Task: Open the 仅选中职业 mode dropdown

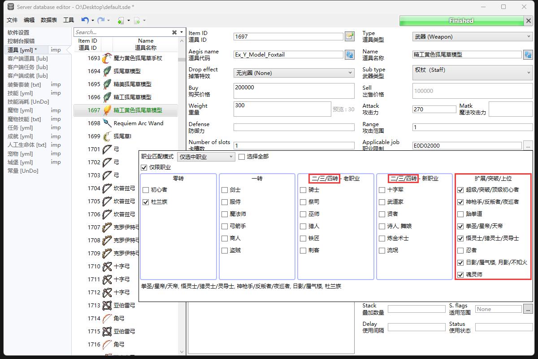Action: [206, 157]
